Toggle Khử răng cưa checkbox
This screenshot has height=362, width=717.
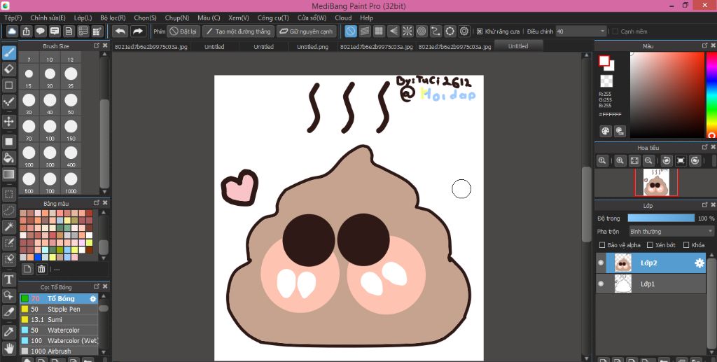click(x=479, y=32)
